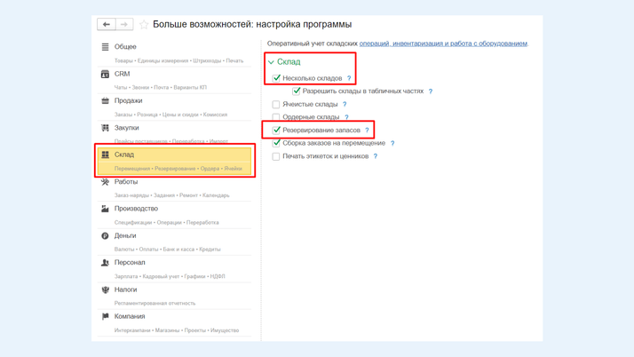
Task: Click the Закупки cart icon
Action: click(105, 128)
